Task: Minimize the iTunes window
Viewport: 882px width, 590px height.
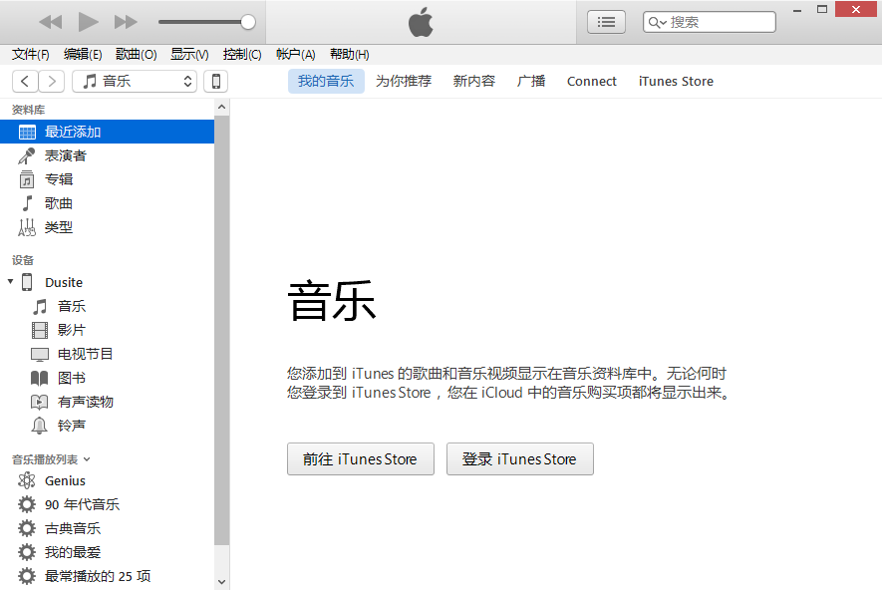Action: [797, 10]
